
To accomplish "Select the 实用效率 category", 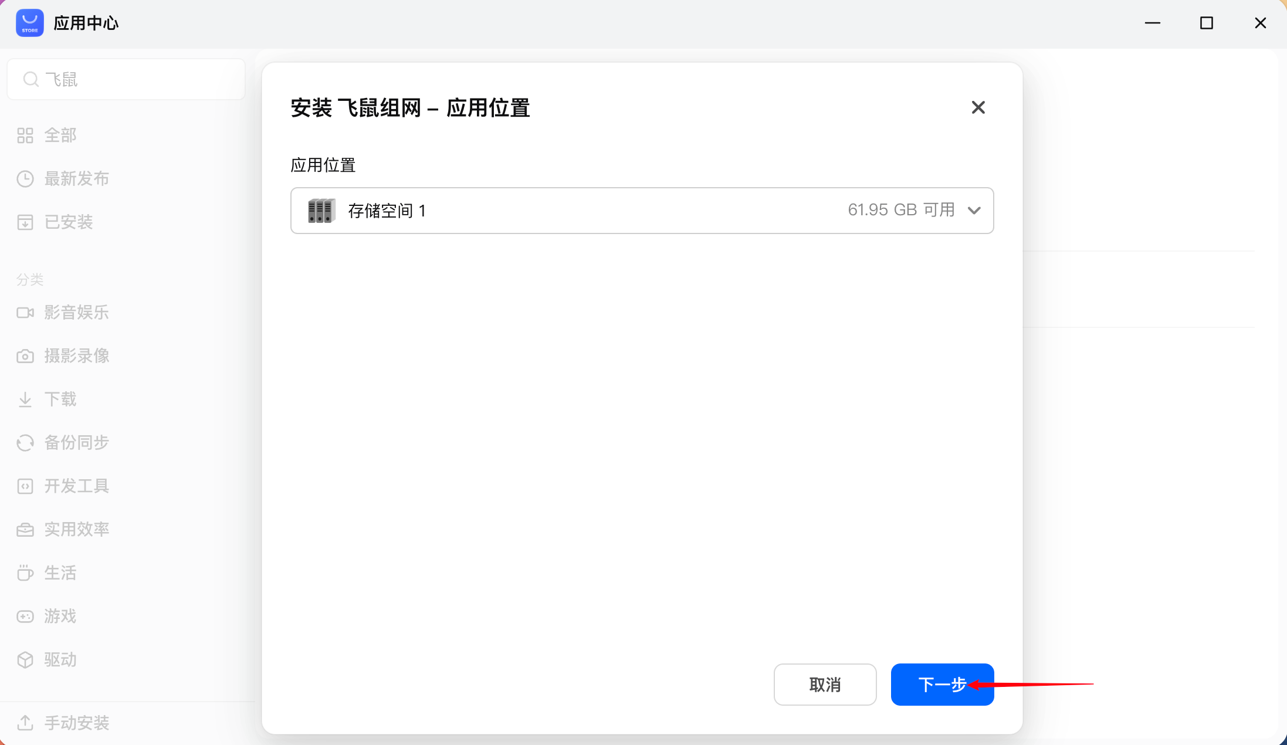I will pos(77,530).
